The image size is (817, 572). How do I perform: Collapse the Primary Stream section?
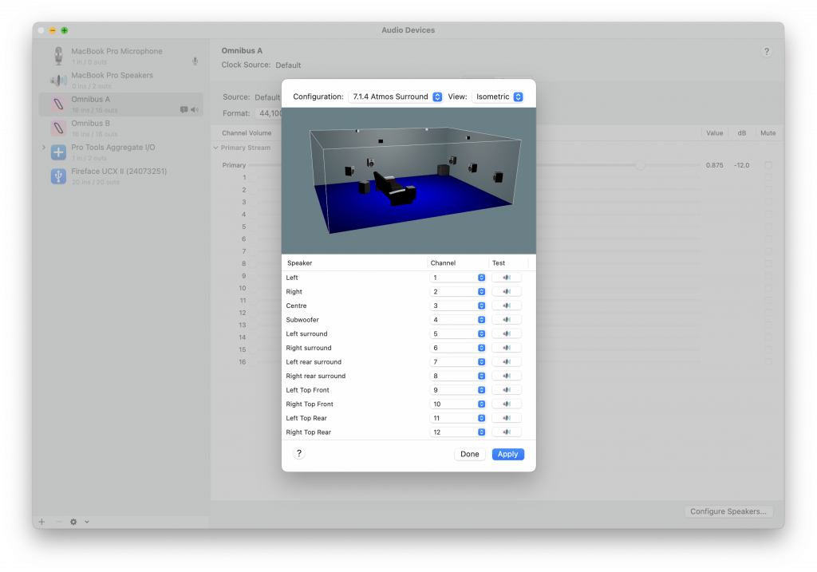coord(215,148)
